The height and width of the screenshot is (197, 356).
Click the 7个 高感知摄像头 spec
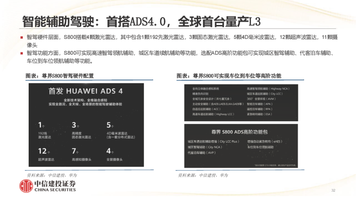pyautogui.click(x=81, y=155)
